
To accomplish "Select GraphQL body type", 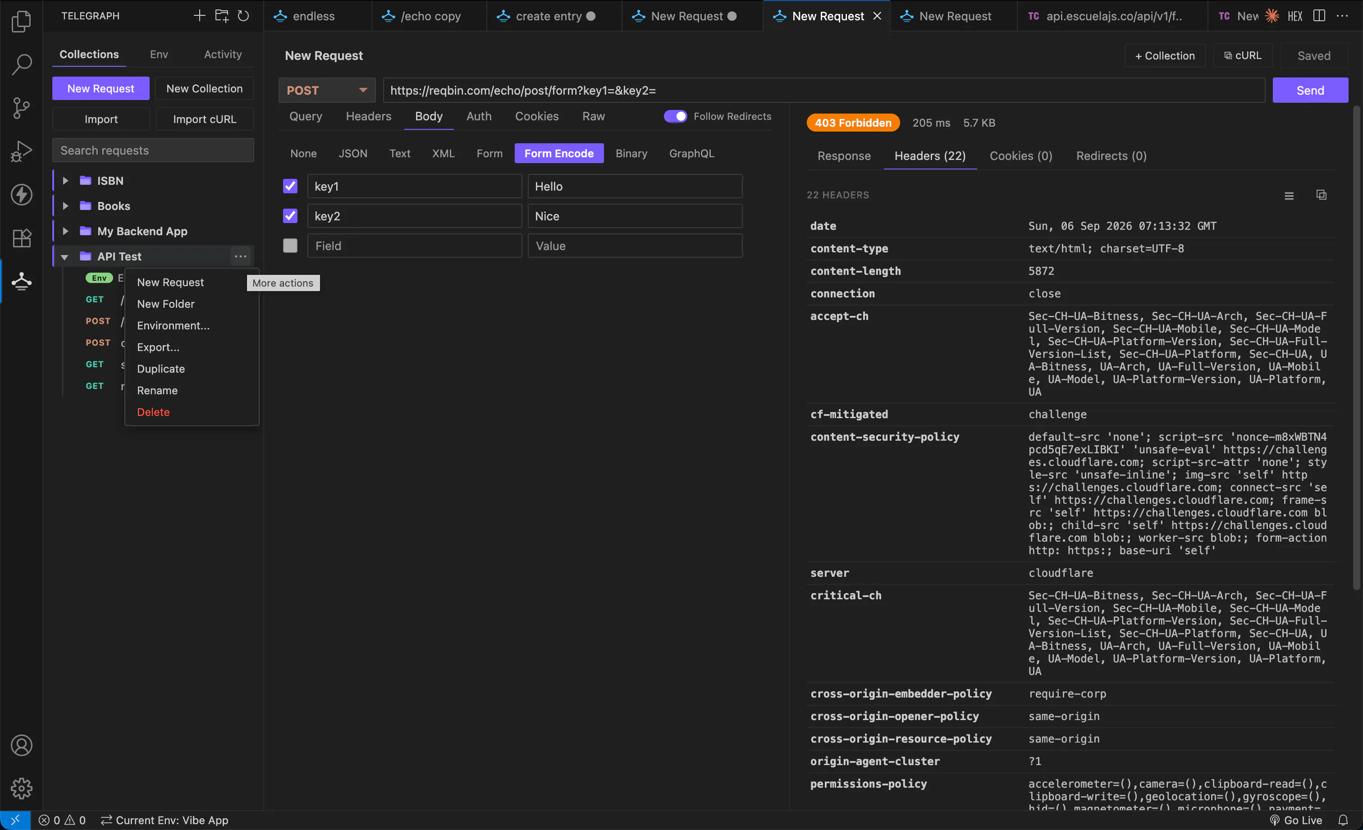I will (x=691, y=153).
